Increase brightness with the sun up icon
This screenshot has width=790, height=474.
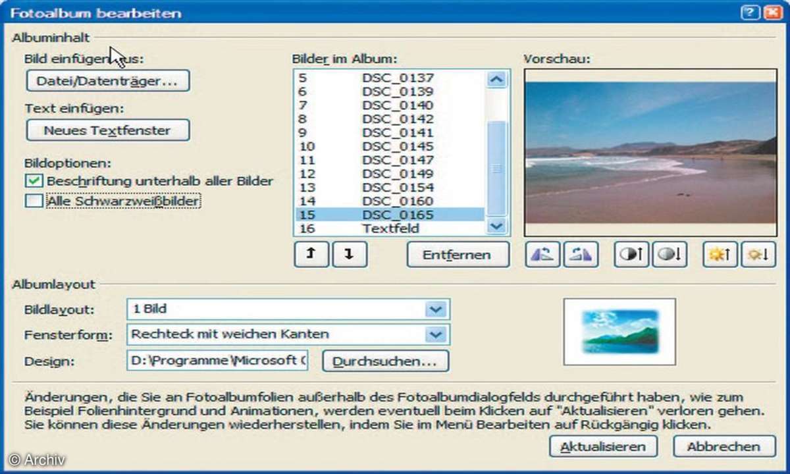pyautogui.click(x=720, y=255)
